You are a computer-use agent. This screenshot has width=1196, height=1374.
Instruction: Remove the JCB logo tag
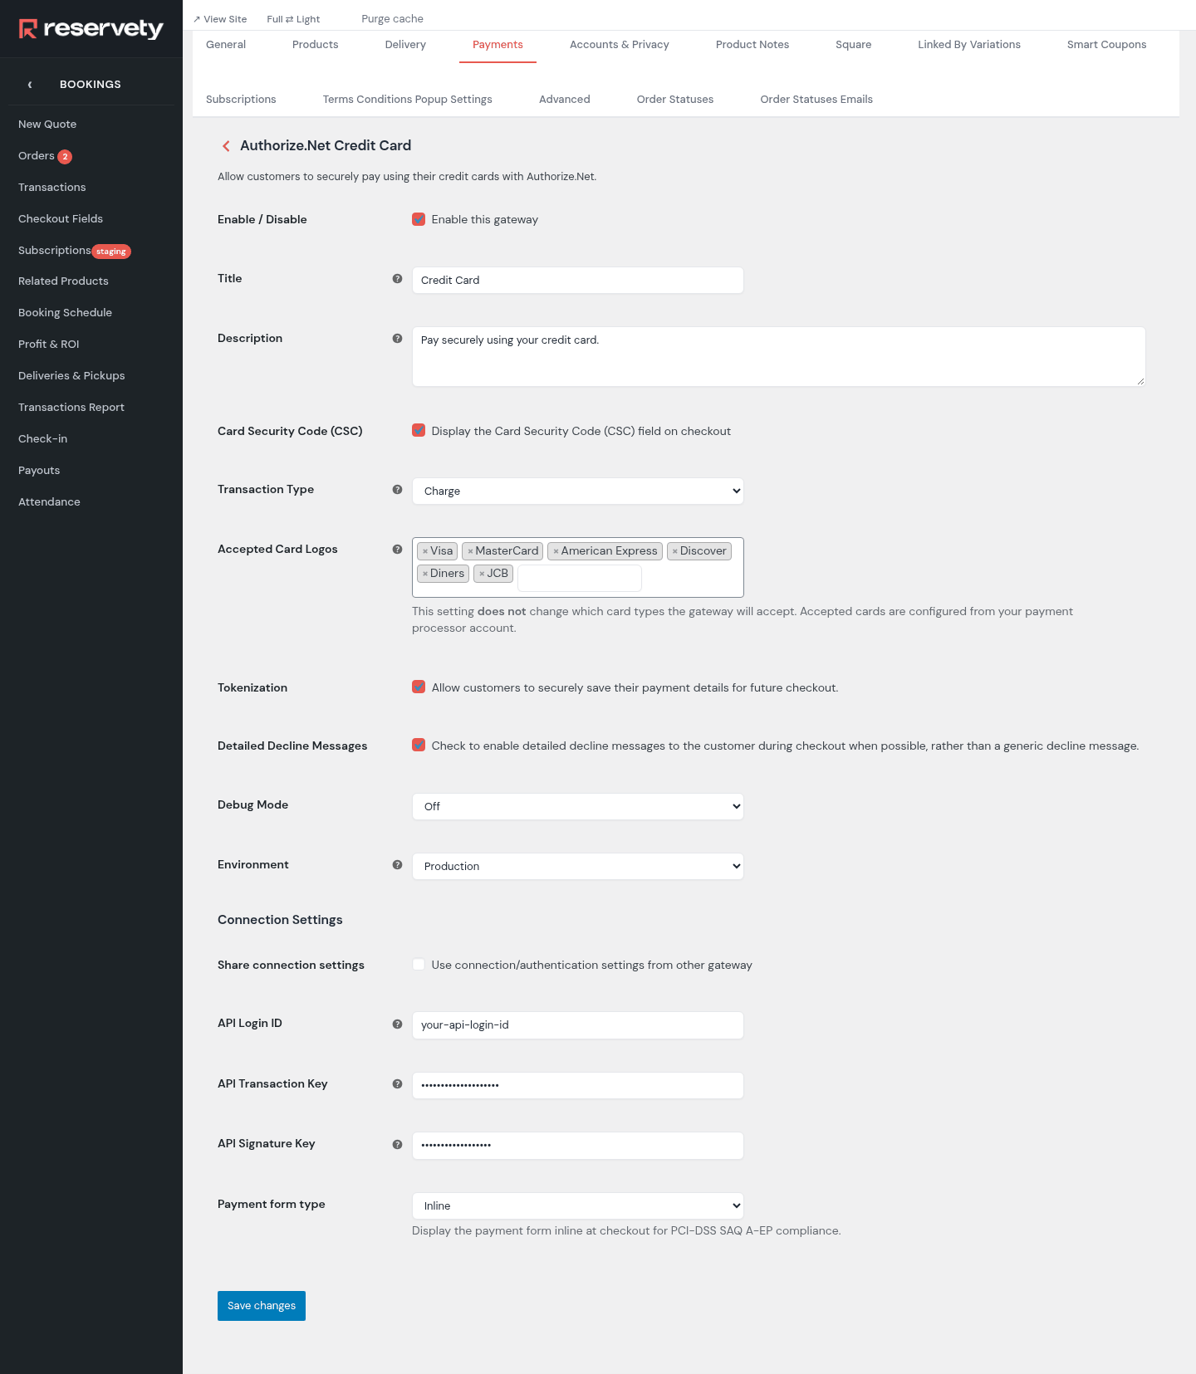(482, 574)
